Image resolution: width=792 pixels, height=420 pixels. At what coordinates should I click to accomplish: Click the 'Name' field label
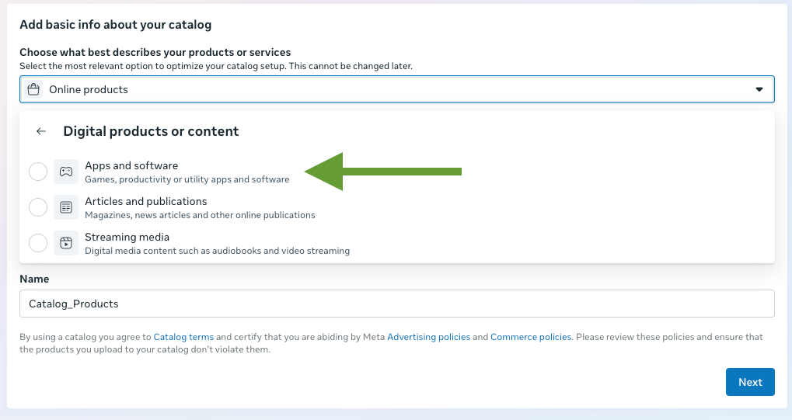click(x=34, y=279)
